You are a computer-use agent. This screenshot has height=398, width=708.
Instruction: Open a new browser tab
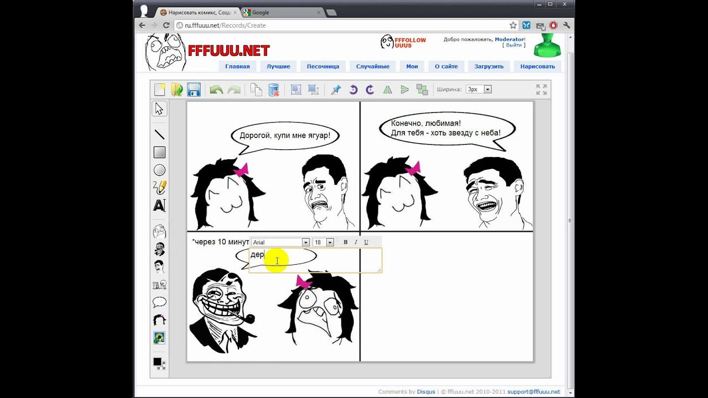pos(331,12)
